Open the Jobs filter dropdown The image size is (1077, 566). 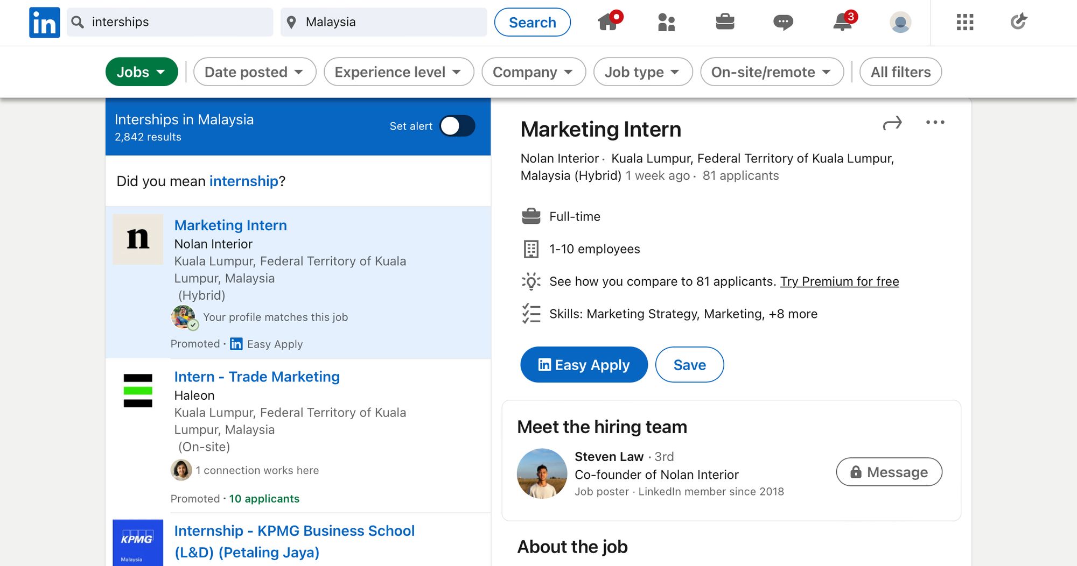click(142, 72)
